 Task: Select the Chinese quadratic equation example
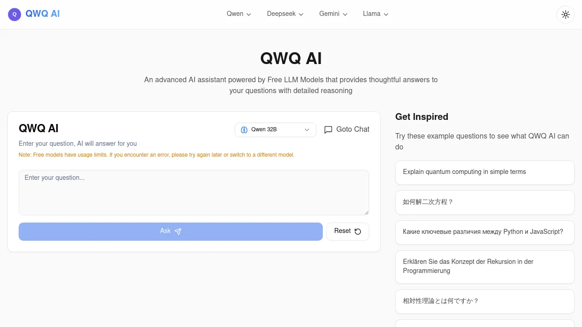pyautogui.click(x=485, y=203)
